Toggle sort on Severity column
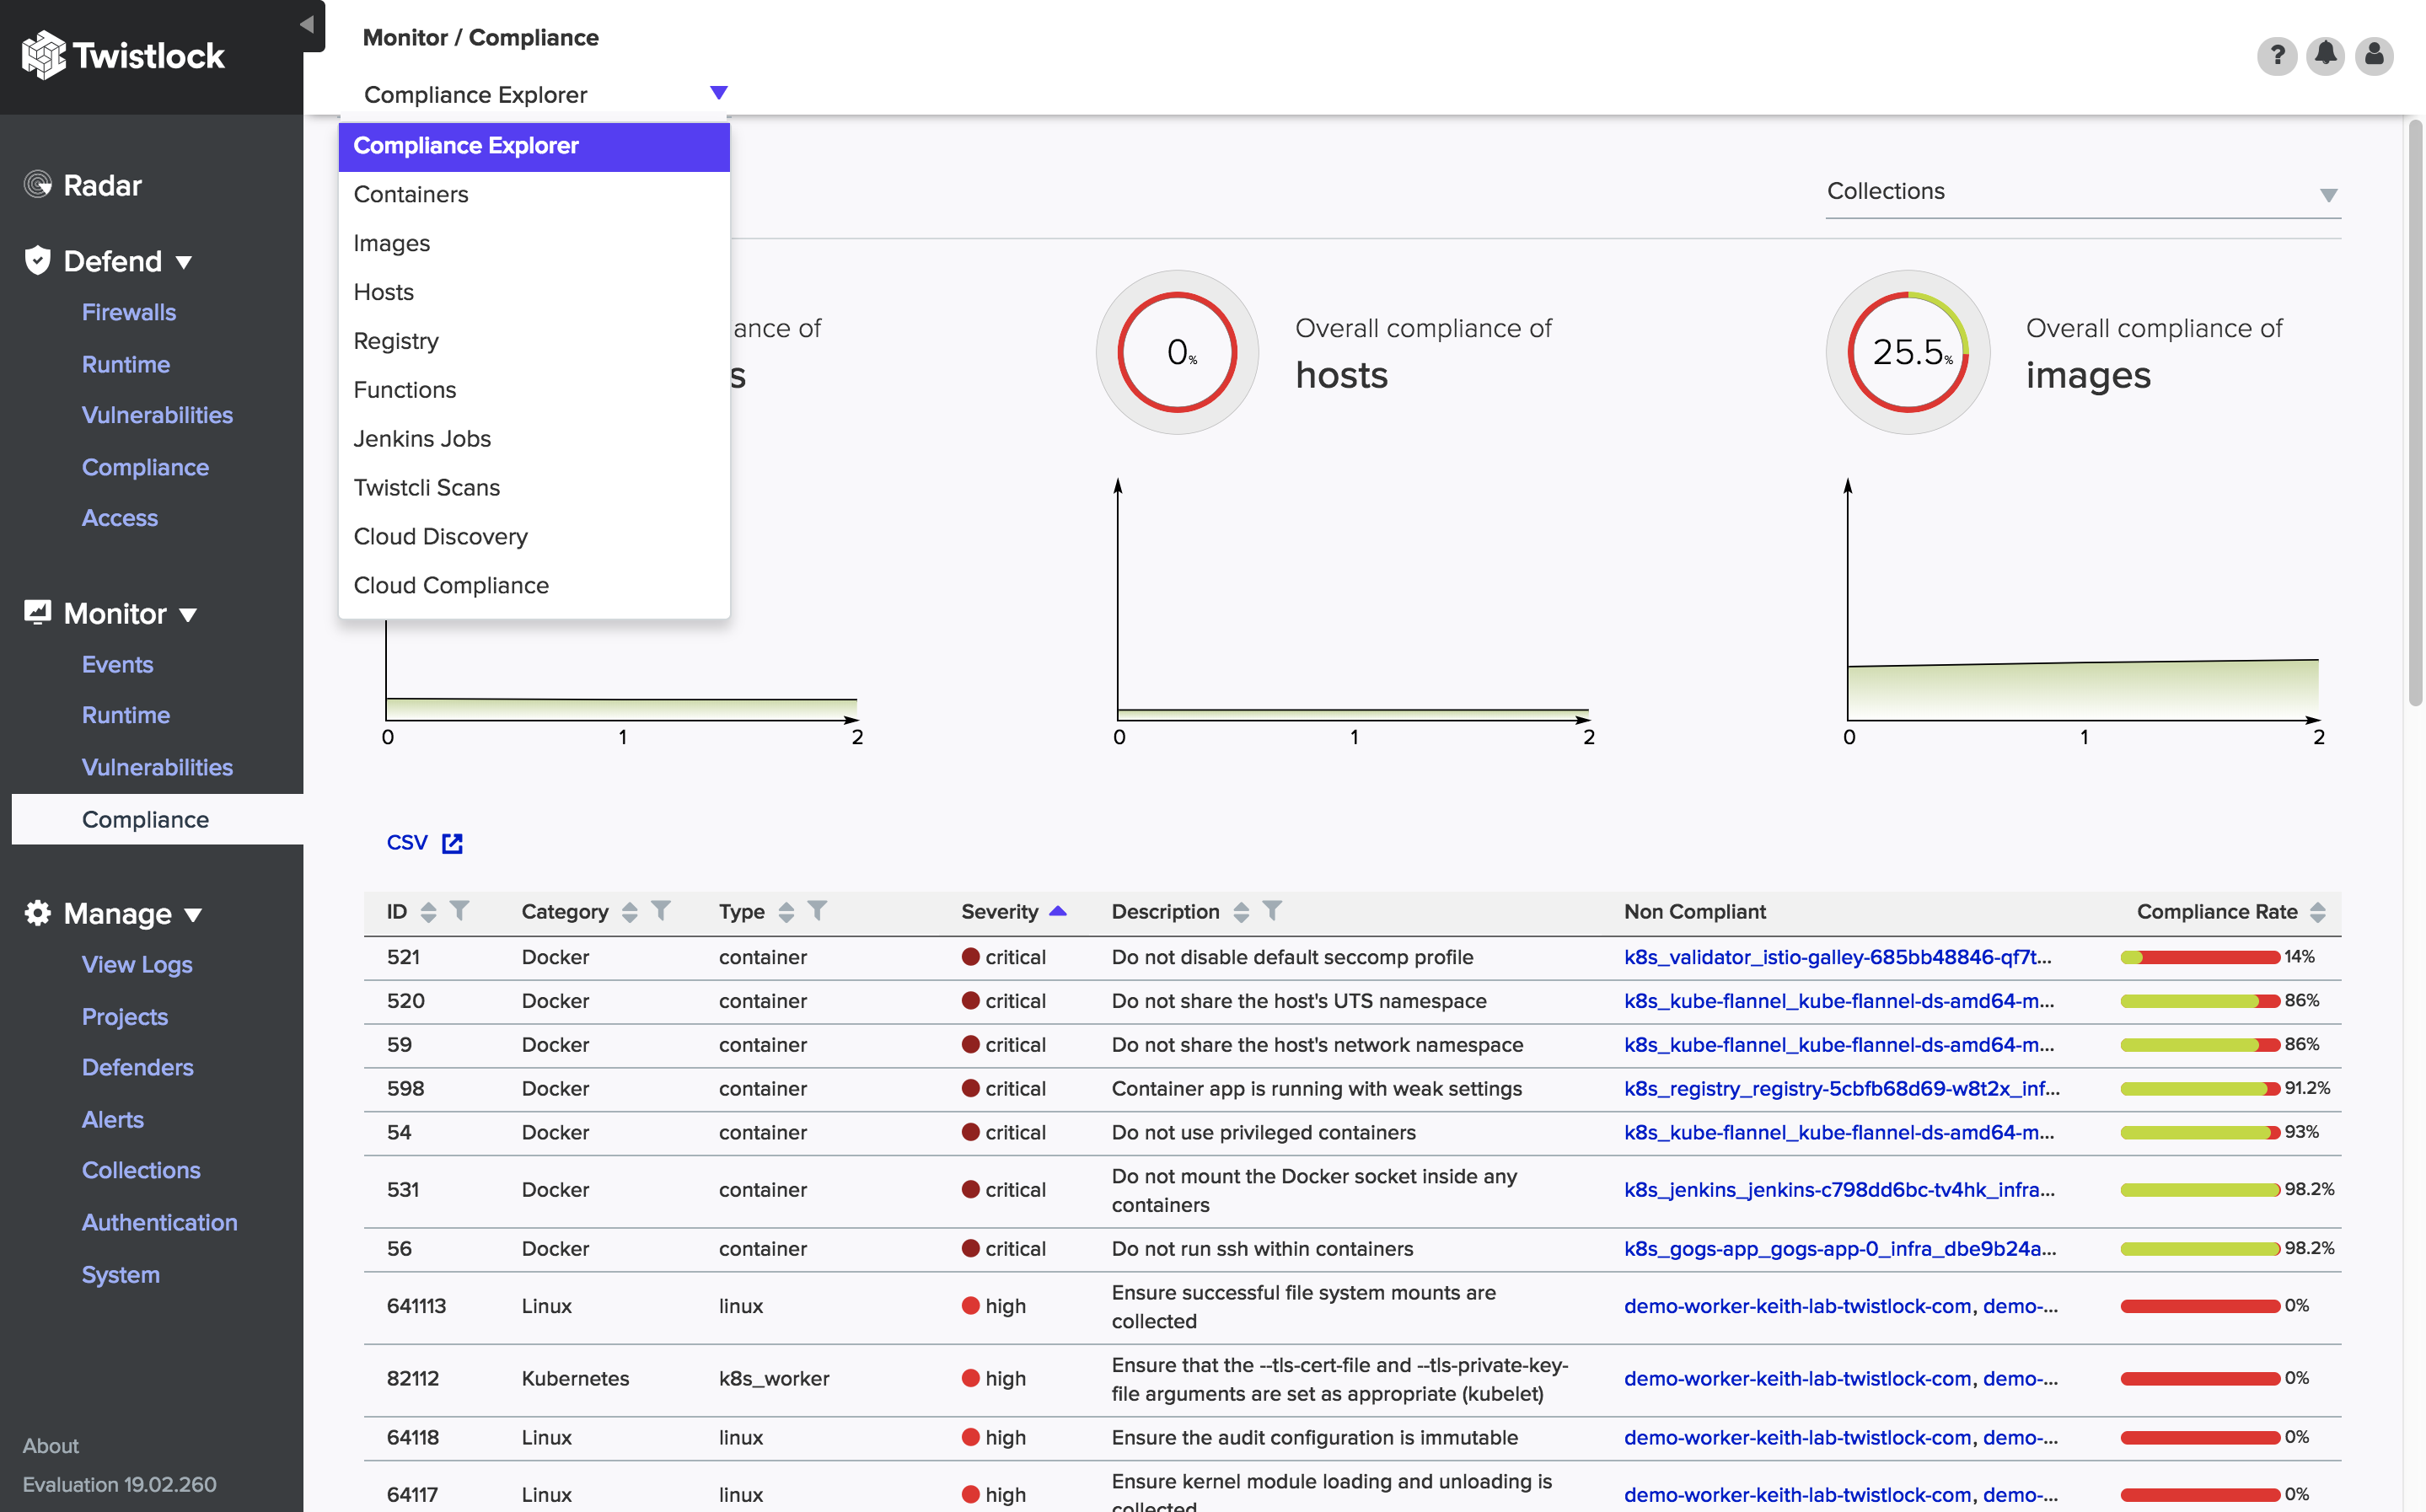The image size is (2426, 1512). (1058, 911)
